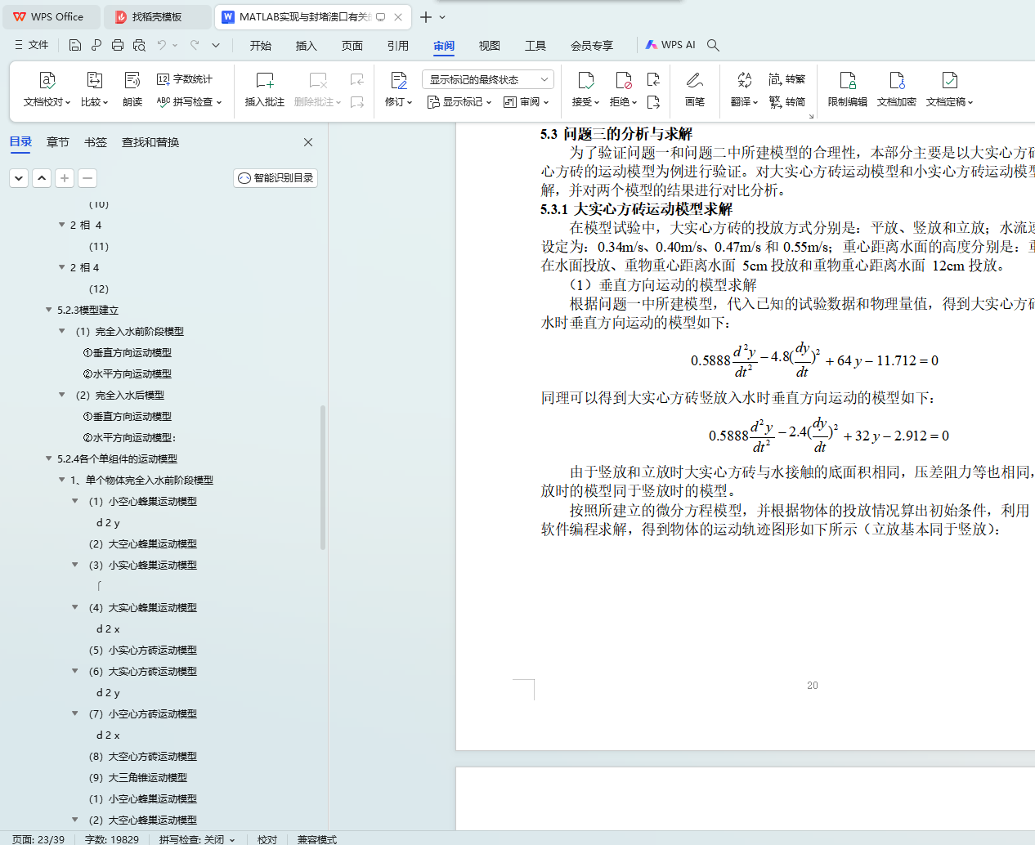Open the 开始 ribbon tab

point(261,46)
